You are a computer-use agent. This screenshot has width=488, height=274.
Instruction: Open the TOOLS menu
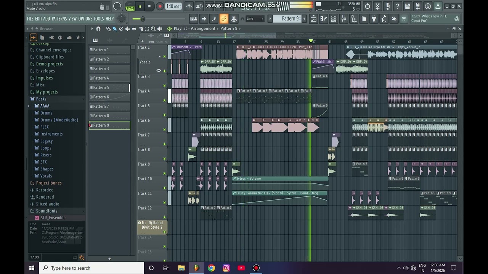[x=99, y=19]
